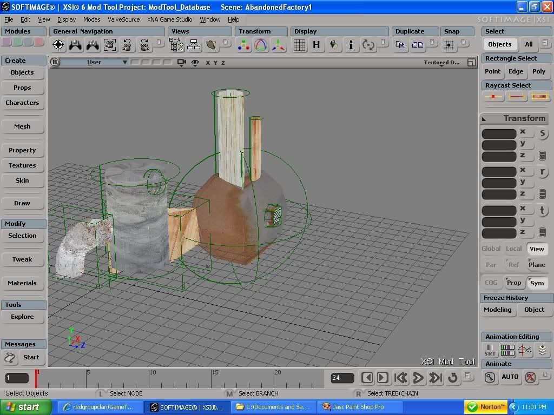
Task: Collapse the Transform panel triangle
Action: (x=484, y=119)
